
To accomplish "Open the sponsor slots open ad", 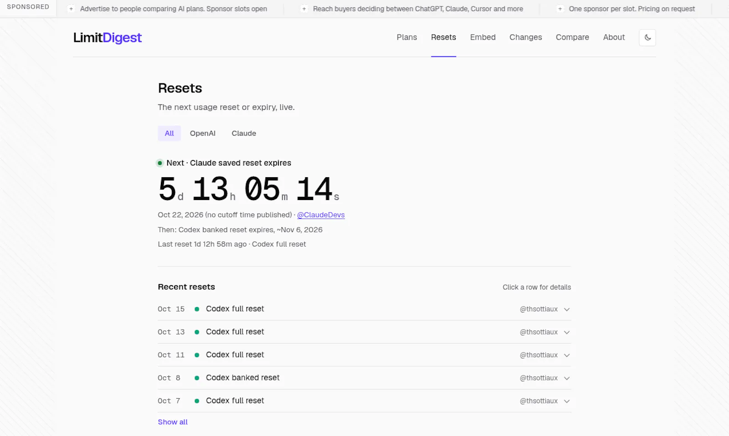I will 174,9.
